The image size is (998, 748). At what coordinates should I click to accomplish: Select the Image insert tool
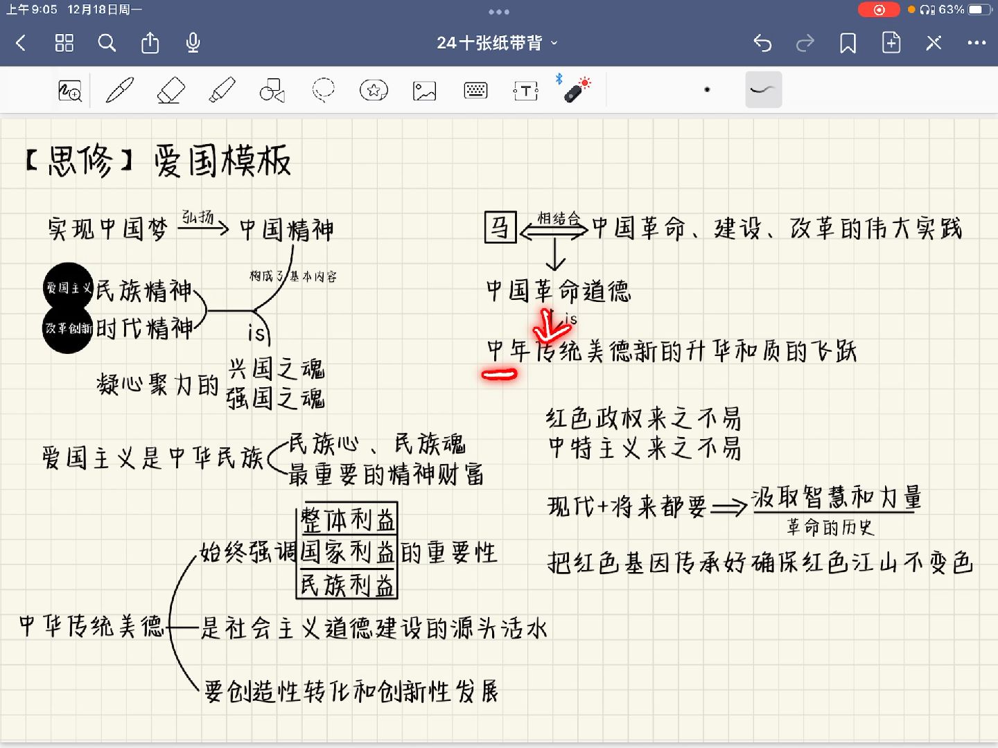(x=424, y=90)
